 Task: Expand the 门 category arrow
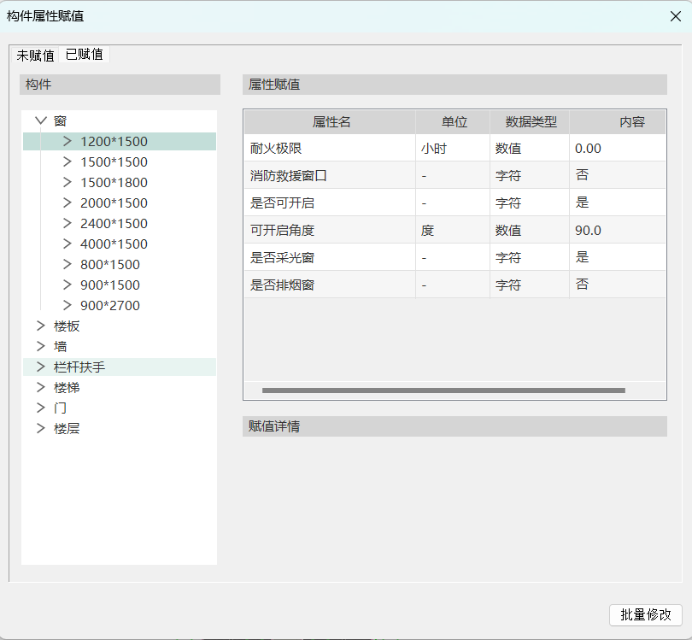tap(40, 408)
